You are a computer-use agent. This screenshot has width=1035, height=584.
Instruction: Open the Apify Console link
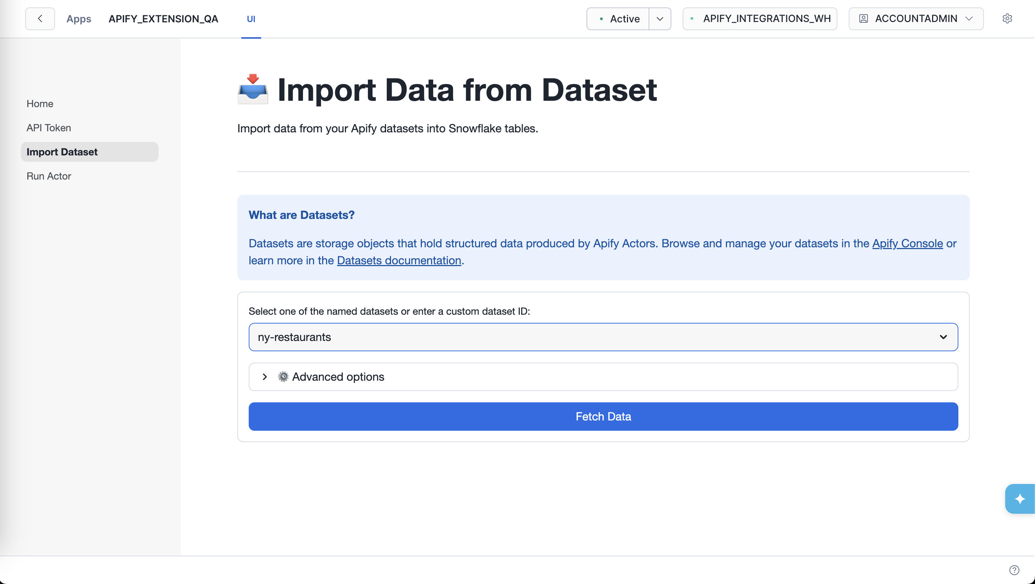pyautogui.click(x=907, y=243)
